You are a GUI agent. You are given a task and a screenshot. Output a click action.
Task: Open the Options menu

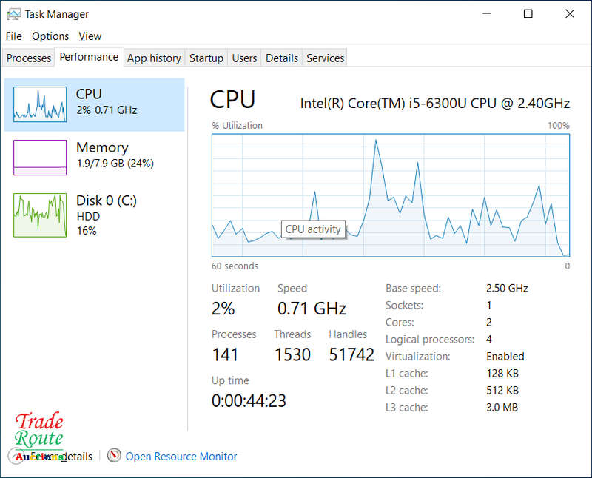tap(50, 36)
